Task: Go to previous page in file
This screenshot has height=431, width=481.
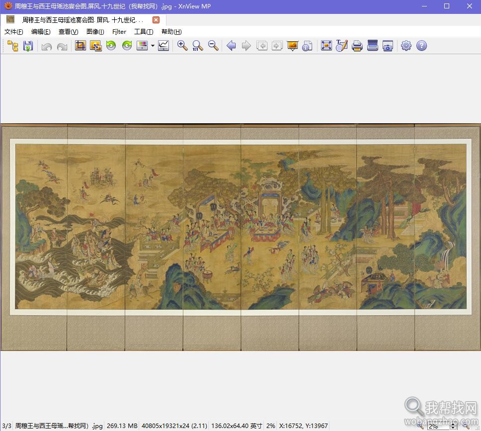Action: pyautogui.click(x=262, y=46)
